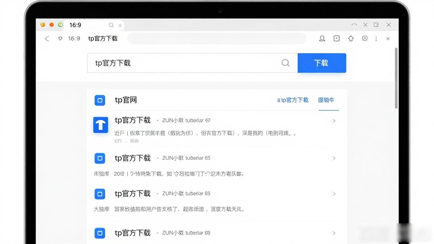Viewport: 434px width, 244px height.
Task: Click the blue tp官网 square icon
Action: (x=100, y=100)
